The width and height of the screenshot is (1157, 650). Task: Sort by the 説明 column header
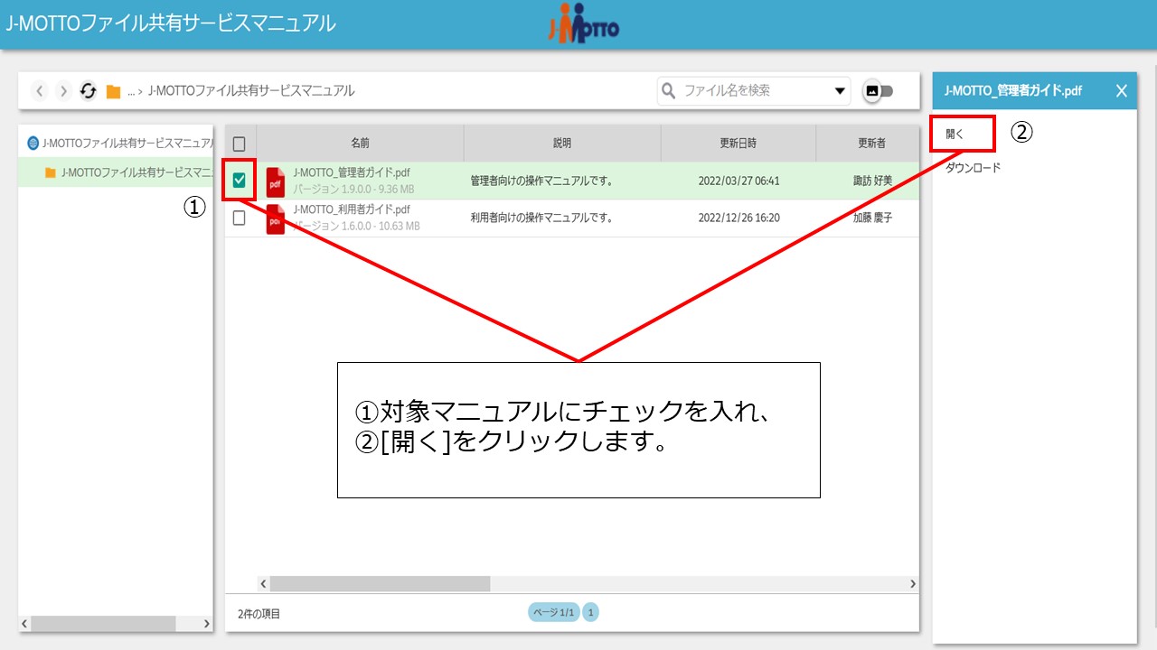562,144
